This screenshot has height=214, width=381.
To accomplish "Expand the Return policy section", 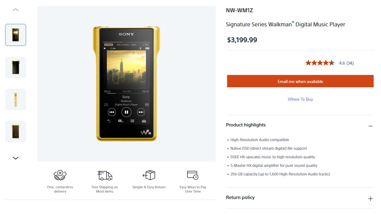I will click(370, 199).
